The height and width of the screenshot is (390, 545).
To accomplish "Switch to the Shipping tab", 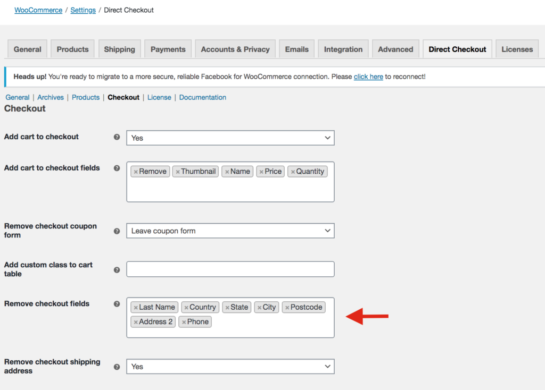I will 120,49.
